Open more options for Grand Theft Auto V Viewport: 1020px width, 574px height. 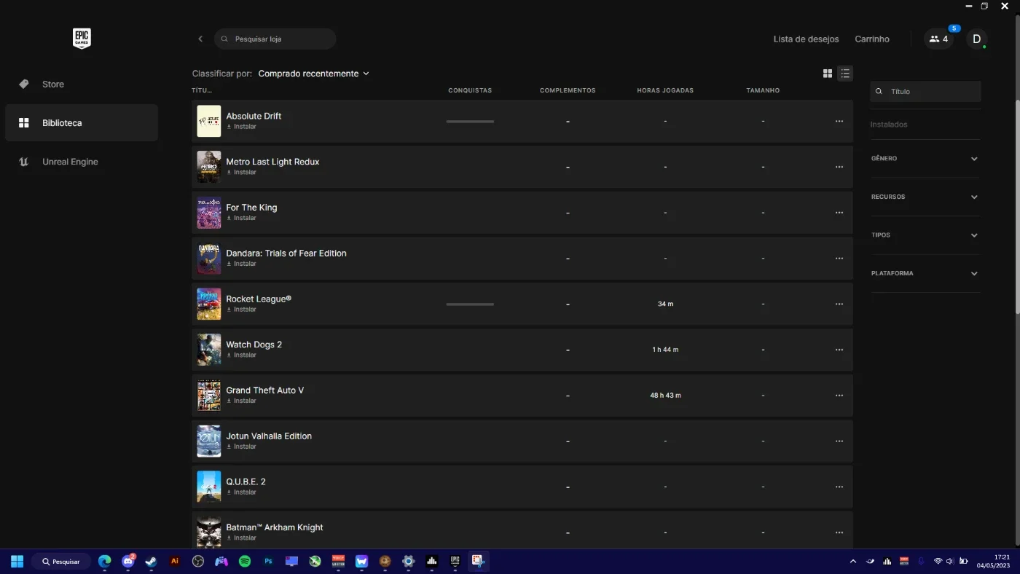pos(839,396)
